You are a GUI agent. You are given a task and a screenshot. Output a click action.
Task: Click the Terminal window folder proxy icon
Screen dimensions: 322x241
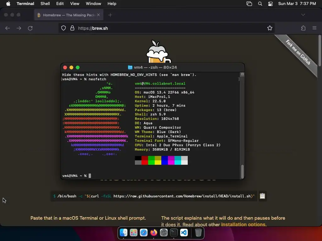click(x=130, y=67)
